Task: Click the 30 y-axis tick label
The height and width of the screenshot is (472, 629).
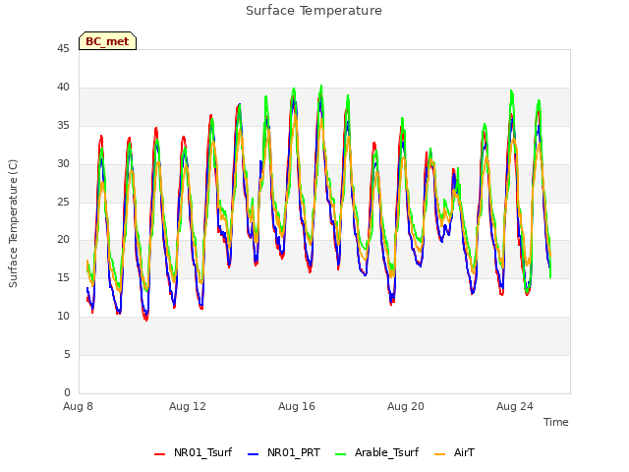Action: [63, 163]
